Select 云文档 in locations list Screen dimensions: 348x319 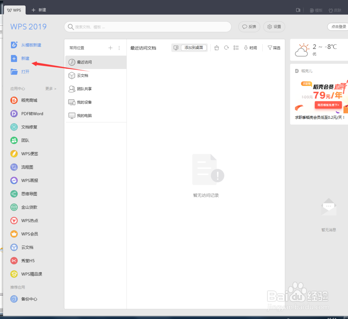(96, 75)
